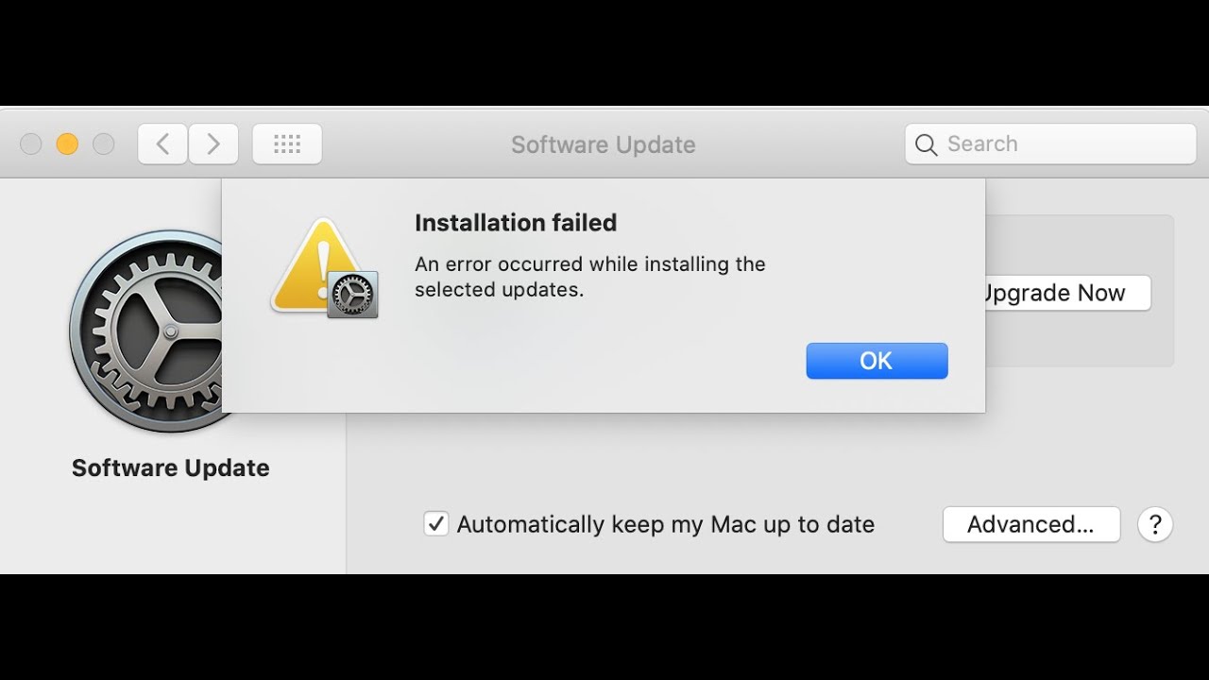Toggle the automatic Mac updates checkbox
Screen dimensions: 1209x680
(x=435, y=524)
